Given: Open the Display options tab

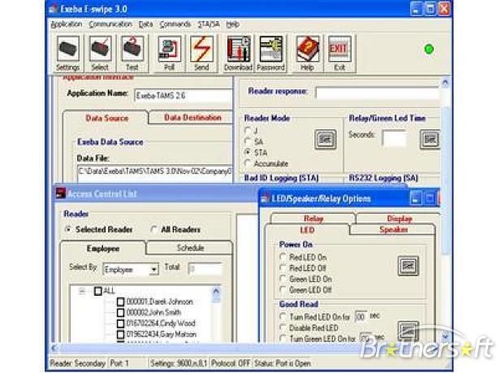Looking at the screenshot, I should [400, 219].
